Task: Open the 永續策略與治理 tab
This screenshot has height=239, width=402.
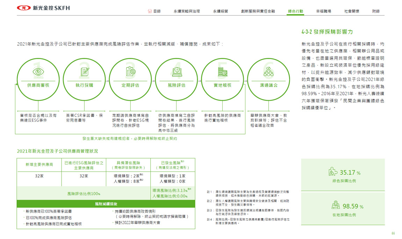Action: (x=187, y=11)
